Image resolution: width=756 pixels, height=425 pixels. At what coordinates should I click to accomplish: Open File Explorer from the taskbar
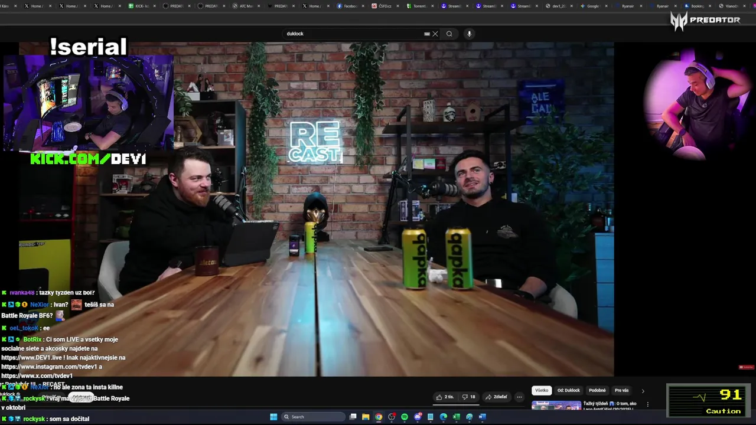(x=366, y=417)
